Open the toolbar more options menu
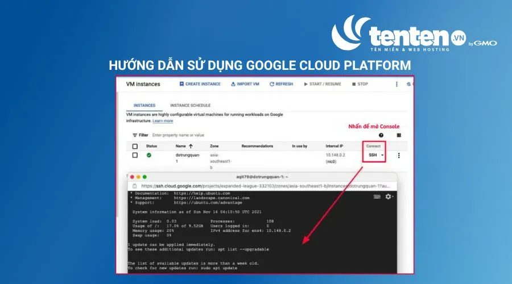Viewport: 512px width, 284px height. tap(397, 84)
